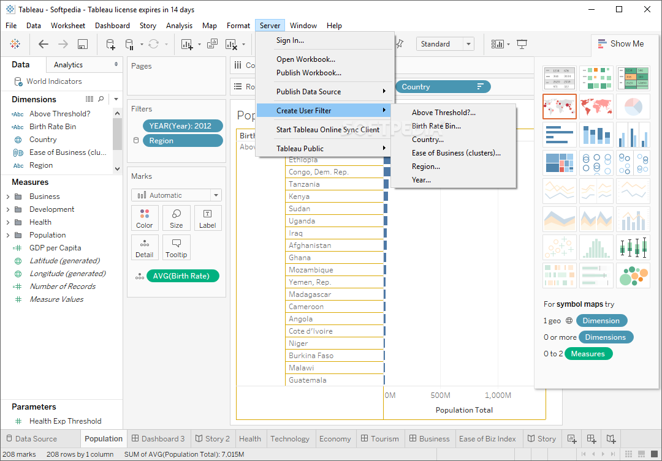Expand the Population measures folder
The image size is (662, 461).
(7, 235)
